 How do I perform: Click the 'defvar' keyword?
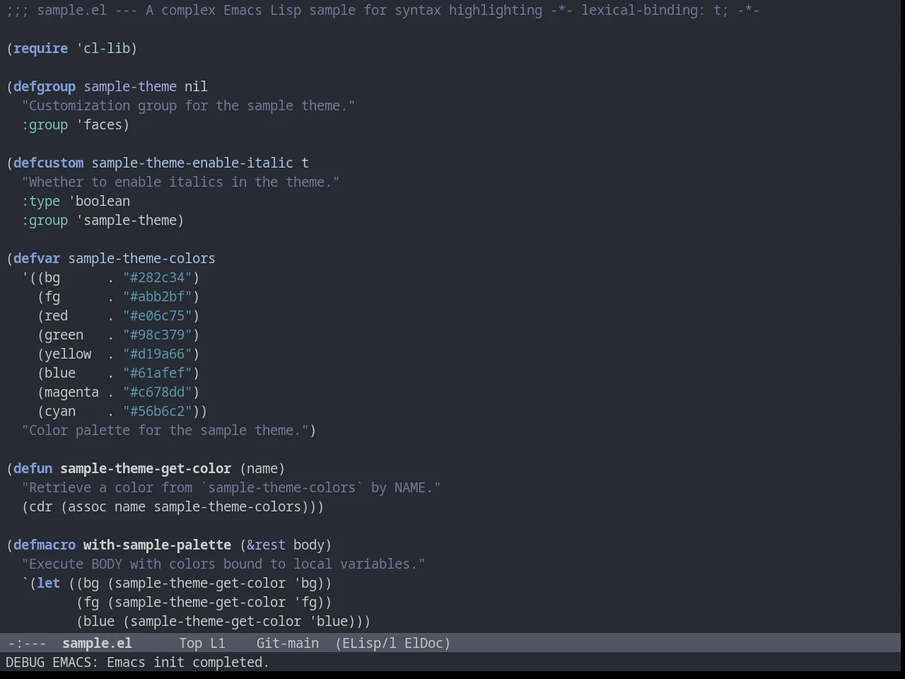point(37,258)
